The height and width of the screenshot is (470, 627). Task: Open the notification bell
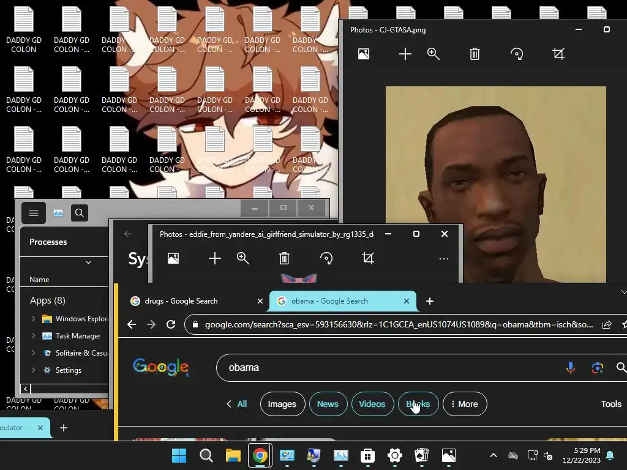coord(610,455)
